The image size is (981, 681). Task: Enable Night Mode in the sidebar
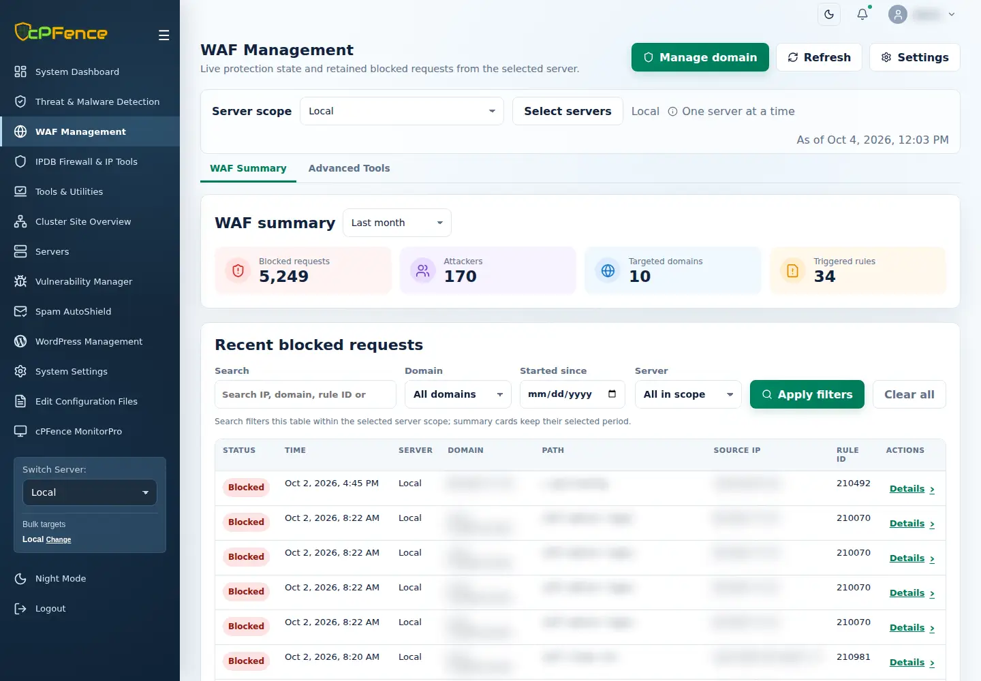point(90,578)
